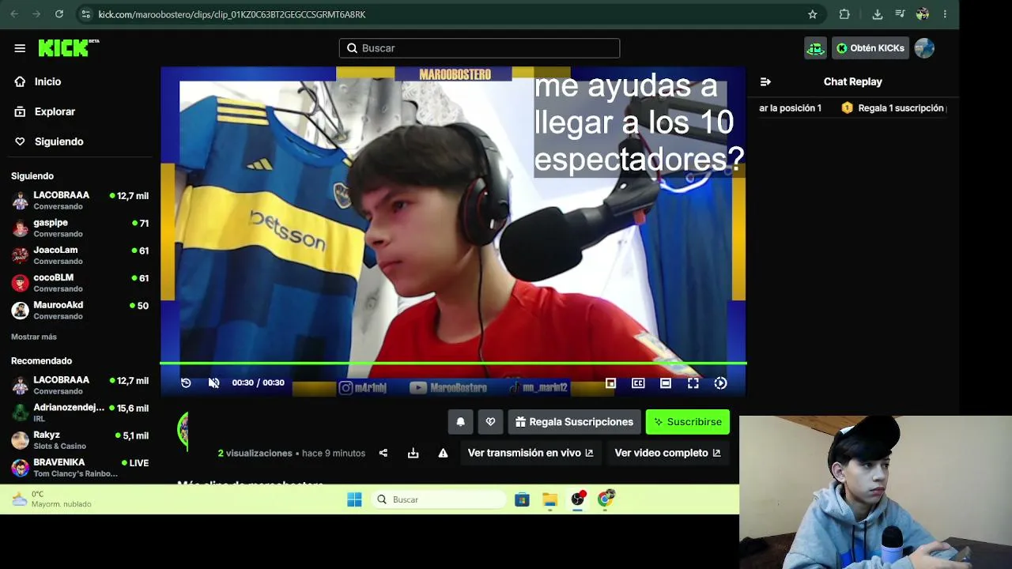
Task: Open the Chrome profile avatar
Action: click(922, 14)
